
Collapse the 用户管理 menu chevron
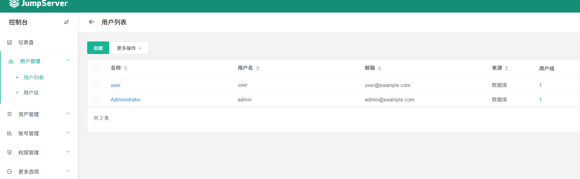coord(68,61)
